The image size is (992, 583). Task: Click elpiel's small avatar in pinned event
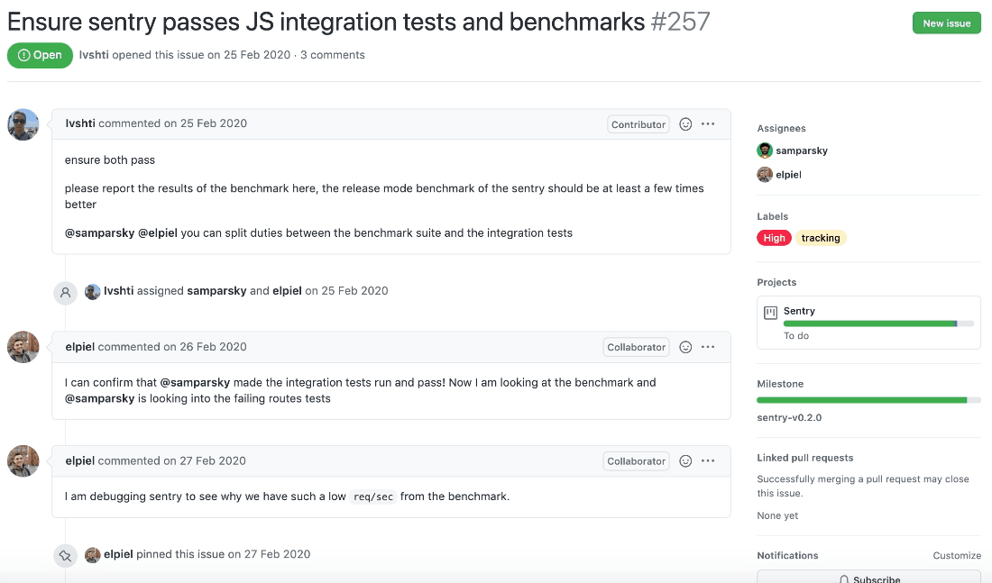[92, 554]
